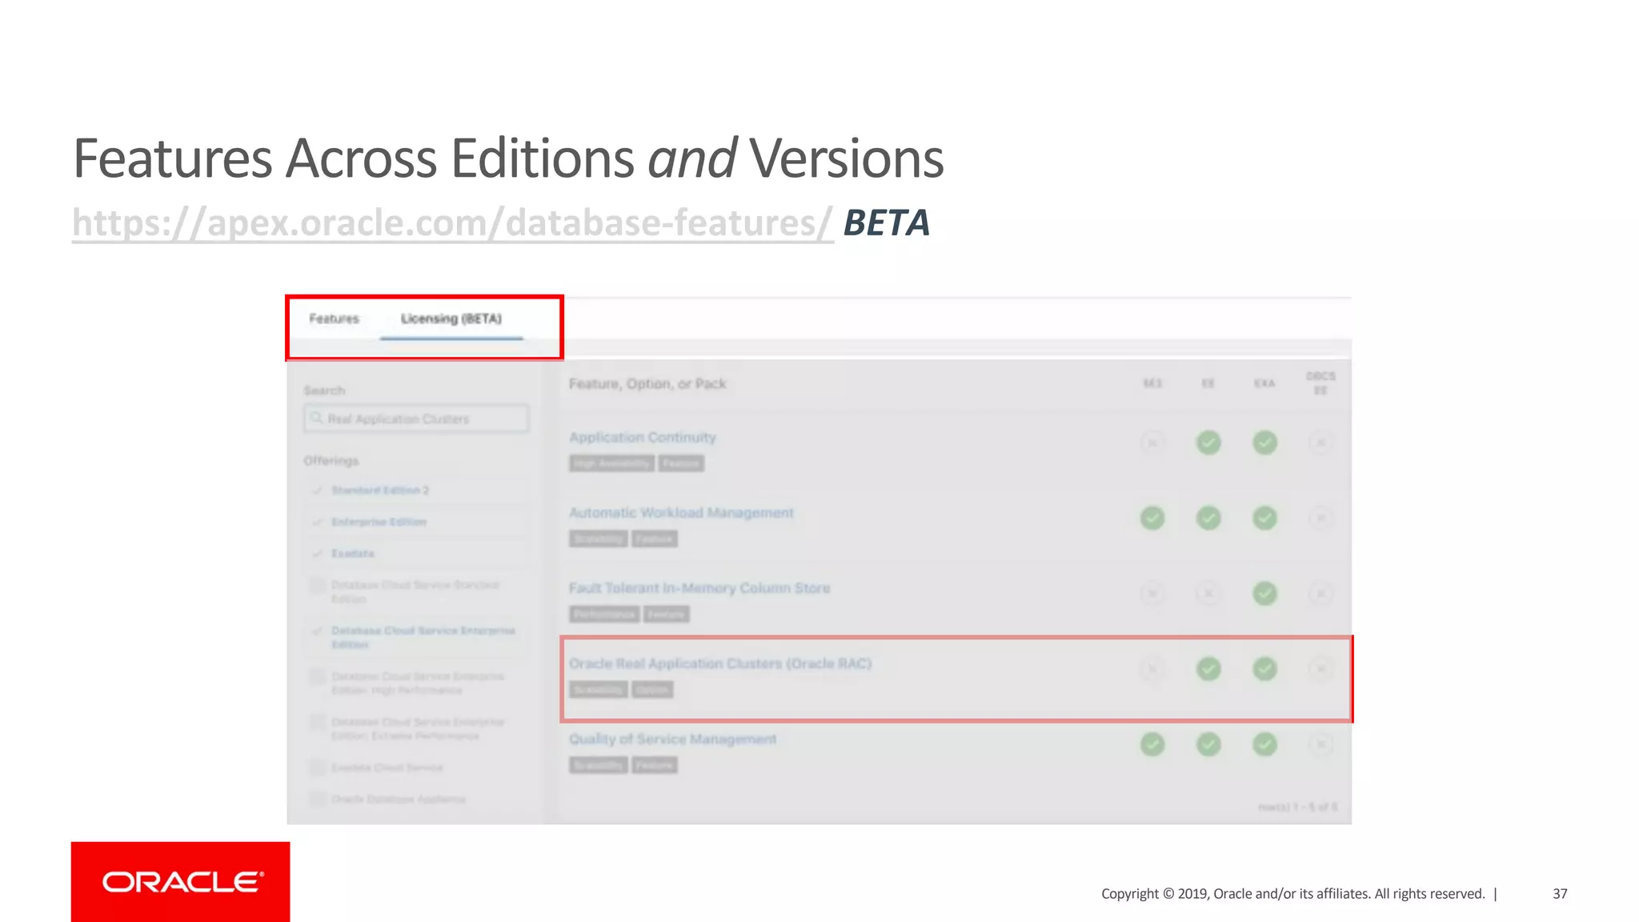
Task: Click Scalability tag under Quality of Service Management
Action: (x=599, y=765)
